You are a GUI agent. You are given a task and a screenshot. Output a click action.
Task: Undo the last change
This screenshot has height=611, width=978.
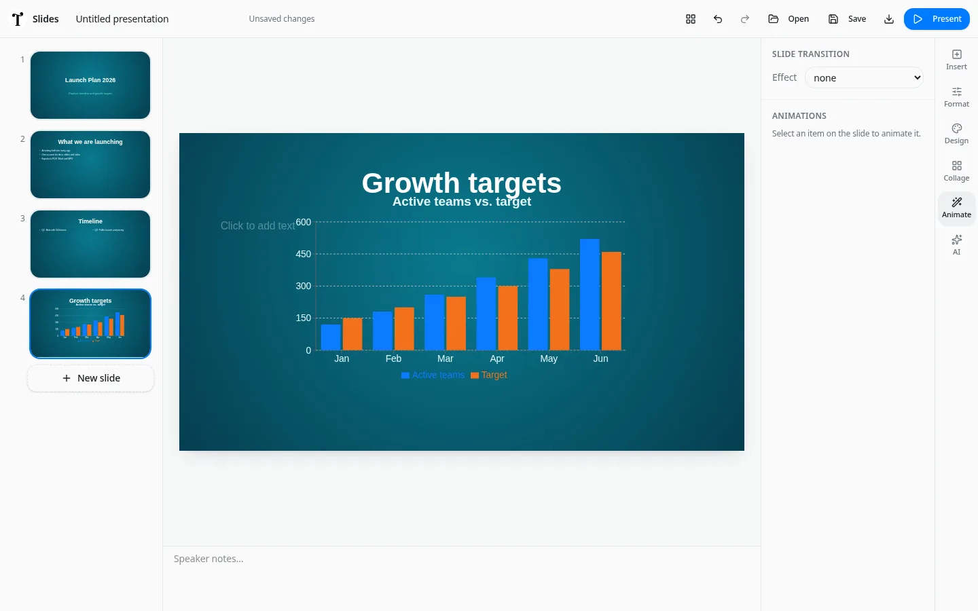(x=718, y=19)
